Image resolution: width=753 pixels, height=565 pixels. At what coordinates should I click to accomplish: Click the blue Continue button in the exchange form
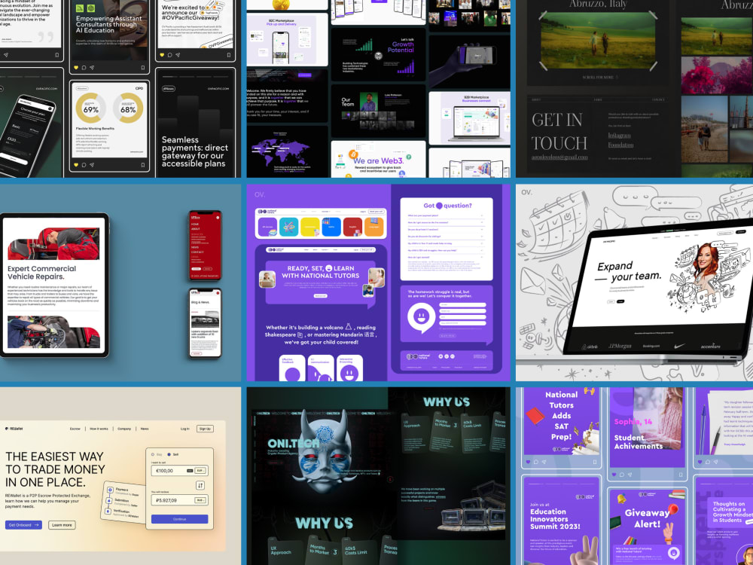pyautogui.click(x=180, y=519)
